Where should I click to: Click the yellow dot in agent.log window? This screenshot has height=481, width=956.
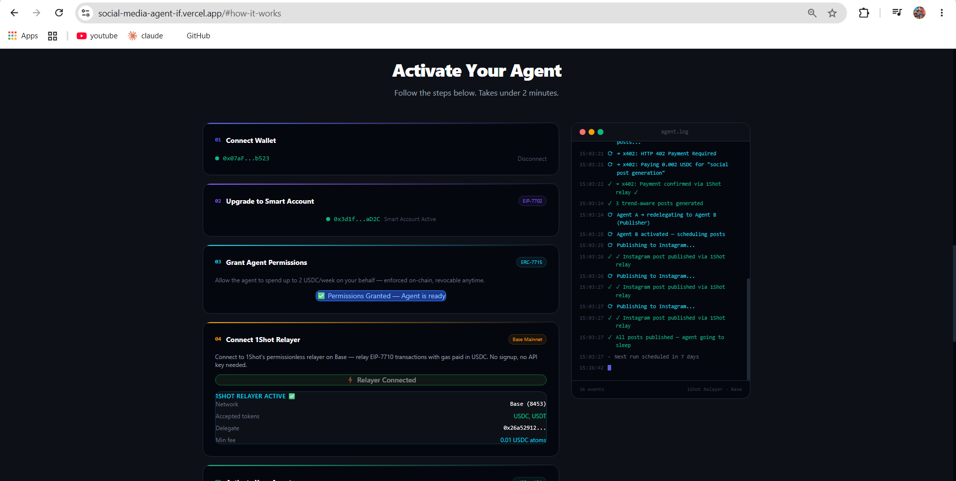point(592,132)
